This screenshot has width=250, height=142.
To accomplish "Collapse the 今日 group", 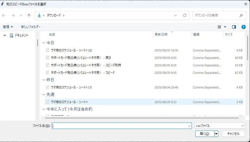I will [44, 43].
